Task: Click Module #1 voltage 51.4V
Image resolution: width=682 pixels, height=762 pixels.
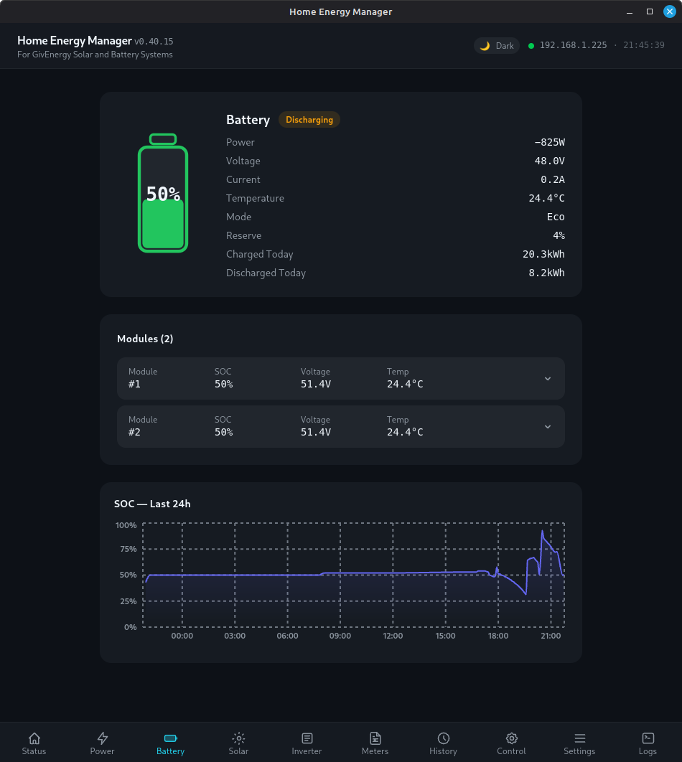Action: (x=315, y=384)
